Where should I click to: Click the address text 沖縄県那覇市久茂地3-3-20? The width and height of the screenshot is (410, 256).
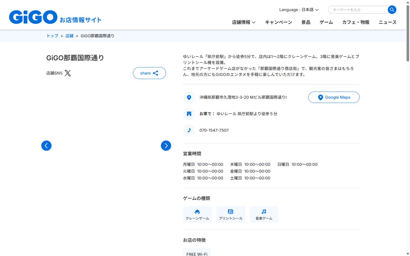[x=224, y=97]
